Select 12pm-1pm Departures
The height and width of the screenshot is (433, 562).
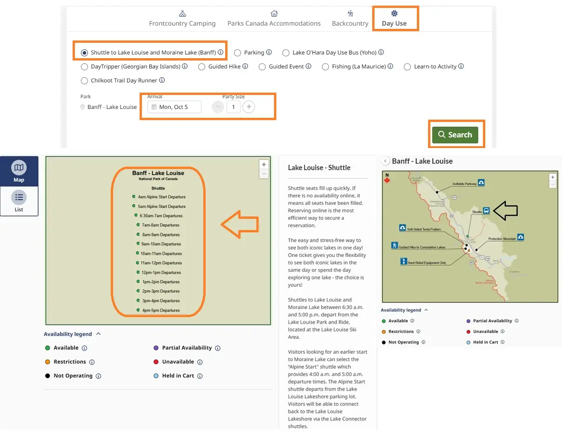point(159,272)
